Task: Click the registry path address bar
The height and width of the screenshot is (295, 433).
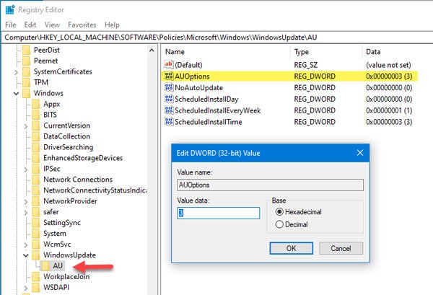Action: (217, 38)
